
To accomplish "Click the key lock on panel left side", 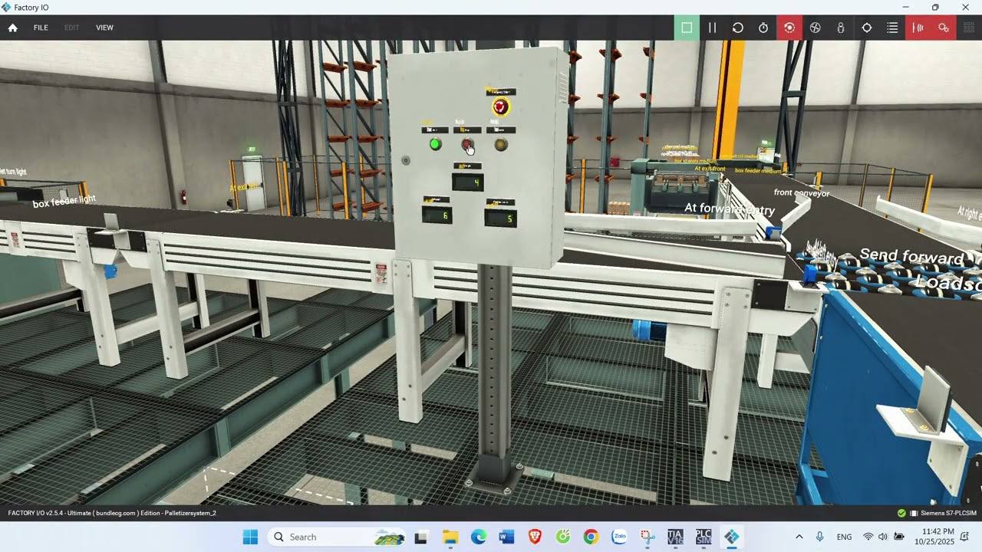I will 406,160.
